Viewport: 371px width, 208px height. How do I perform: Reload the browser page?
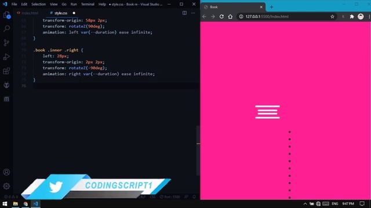(221, 17)
